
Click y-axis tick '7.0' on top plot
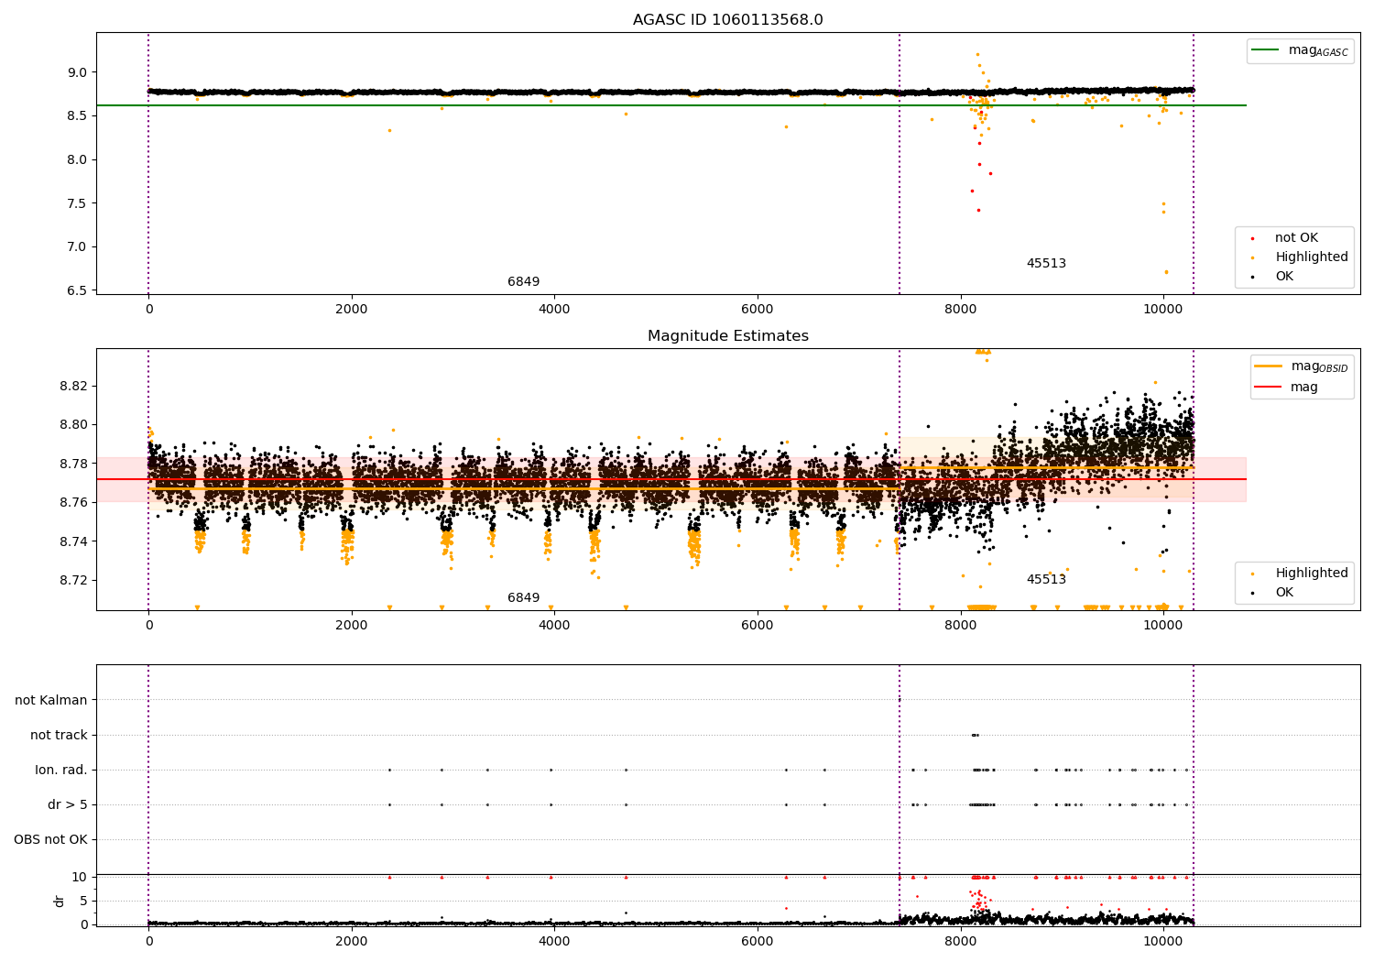(77, 246)
